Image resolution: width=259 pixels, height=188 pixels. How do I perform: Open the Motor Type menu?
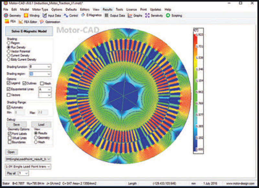click(40, 9)
